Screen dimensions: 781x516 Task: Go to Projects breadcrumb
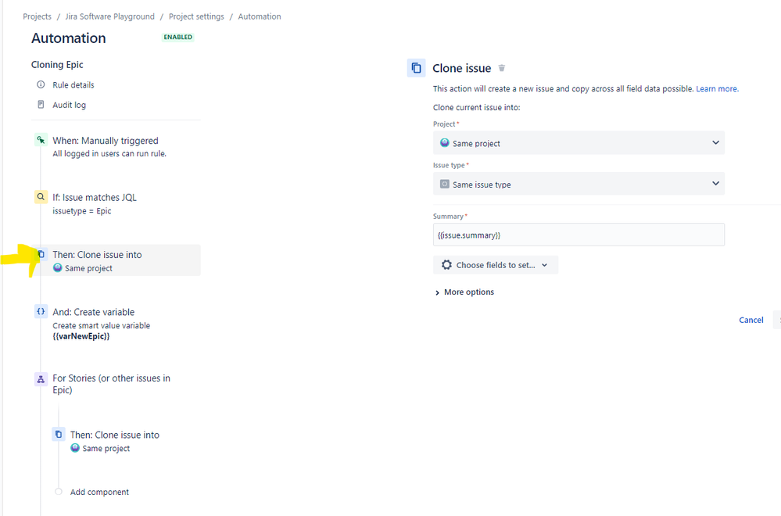pos(37,16)
